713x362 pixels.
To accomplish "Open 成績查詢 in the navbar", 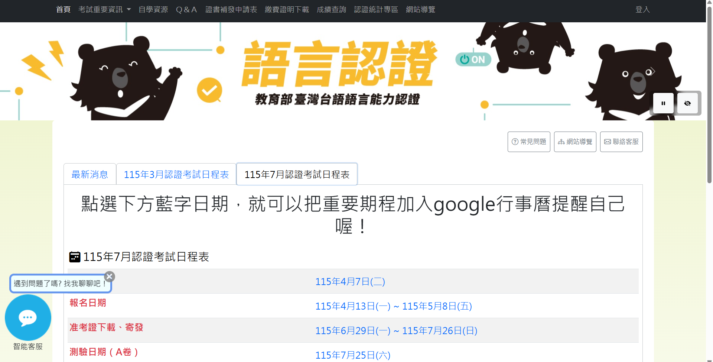I will pos(332,9).
